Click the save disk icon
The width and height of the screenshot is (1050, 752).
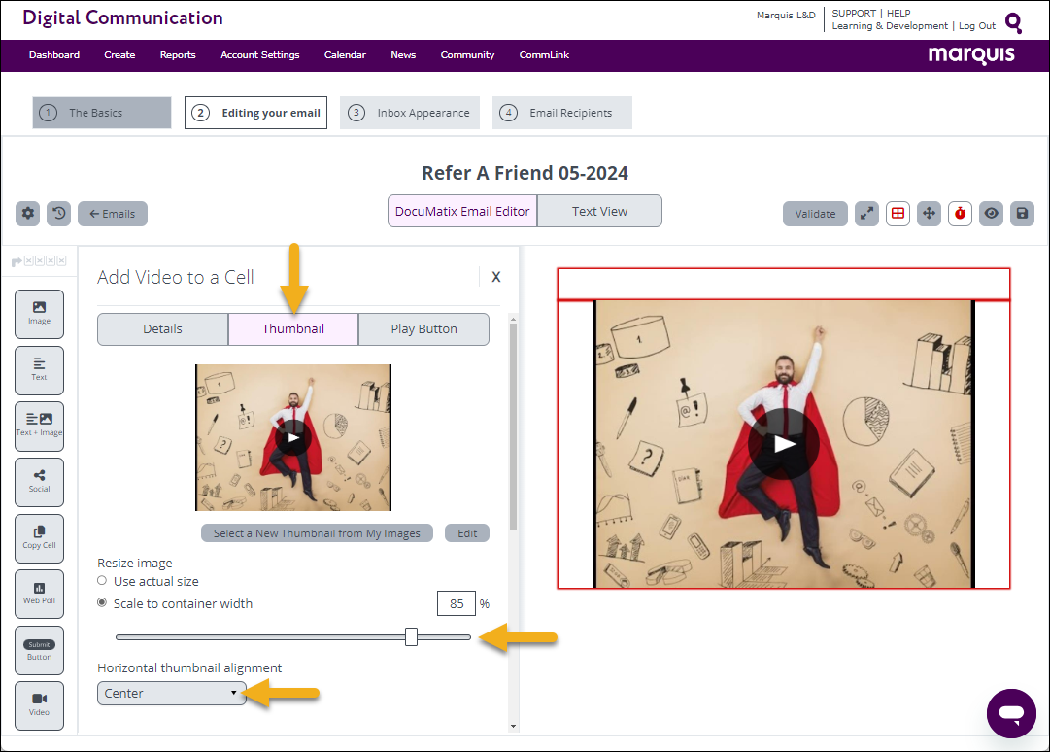click(1022, 214)
